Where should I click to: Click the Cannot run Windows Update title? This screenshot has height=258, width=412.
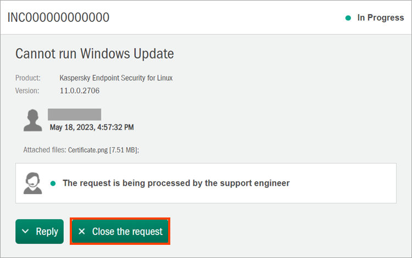pyautogui.click(x=94, y=54)
